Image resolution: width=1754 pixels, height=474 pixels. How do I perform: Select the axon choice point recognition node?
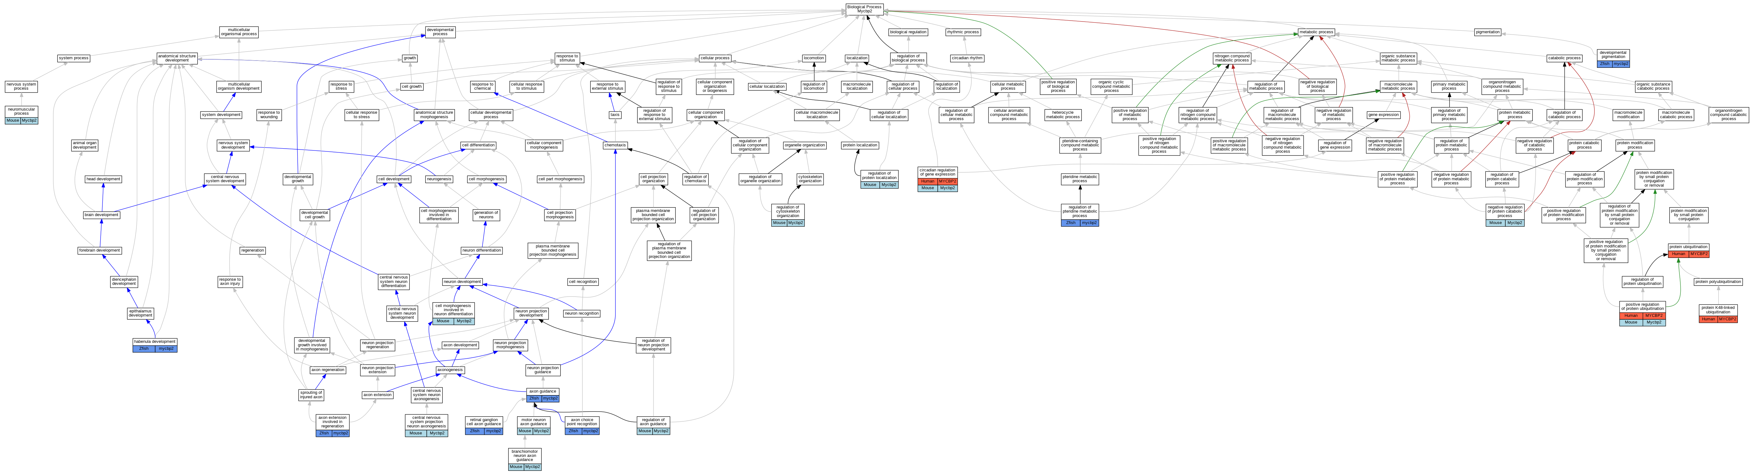click(582, 422)
